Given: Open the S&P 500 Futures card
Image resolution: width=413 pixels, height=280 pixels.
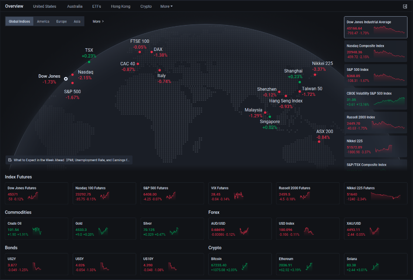Looking at the screenshot, I should tap(172, 193).
